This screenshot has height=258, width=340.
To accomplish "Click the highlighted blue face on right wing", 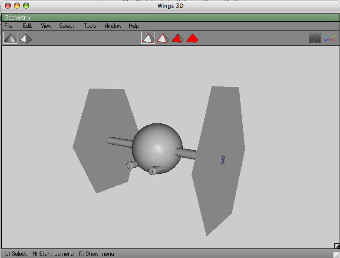I will click(223, 160).
